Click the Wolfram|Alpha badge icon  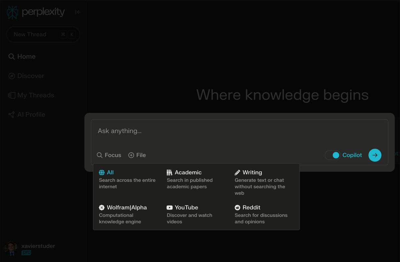(102, 207)
